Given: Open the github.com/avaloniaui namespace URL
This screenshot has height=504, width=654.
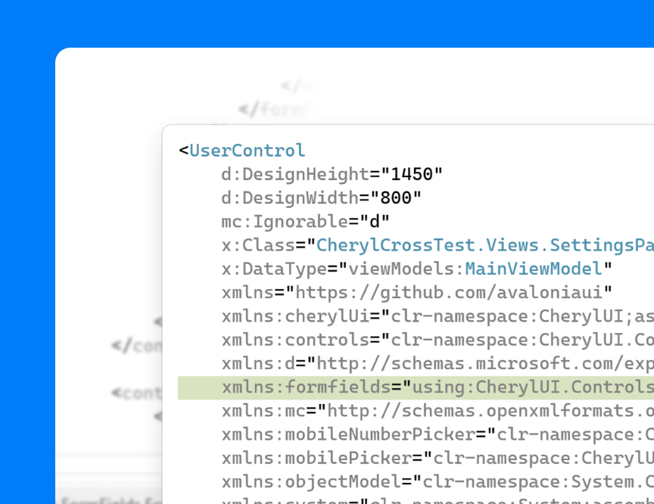Looking at the screenshot, I should pyautogui.click(x=453, y=292).
